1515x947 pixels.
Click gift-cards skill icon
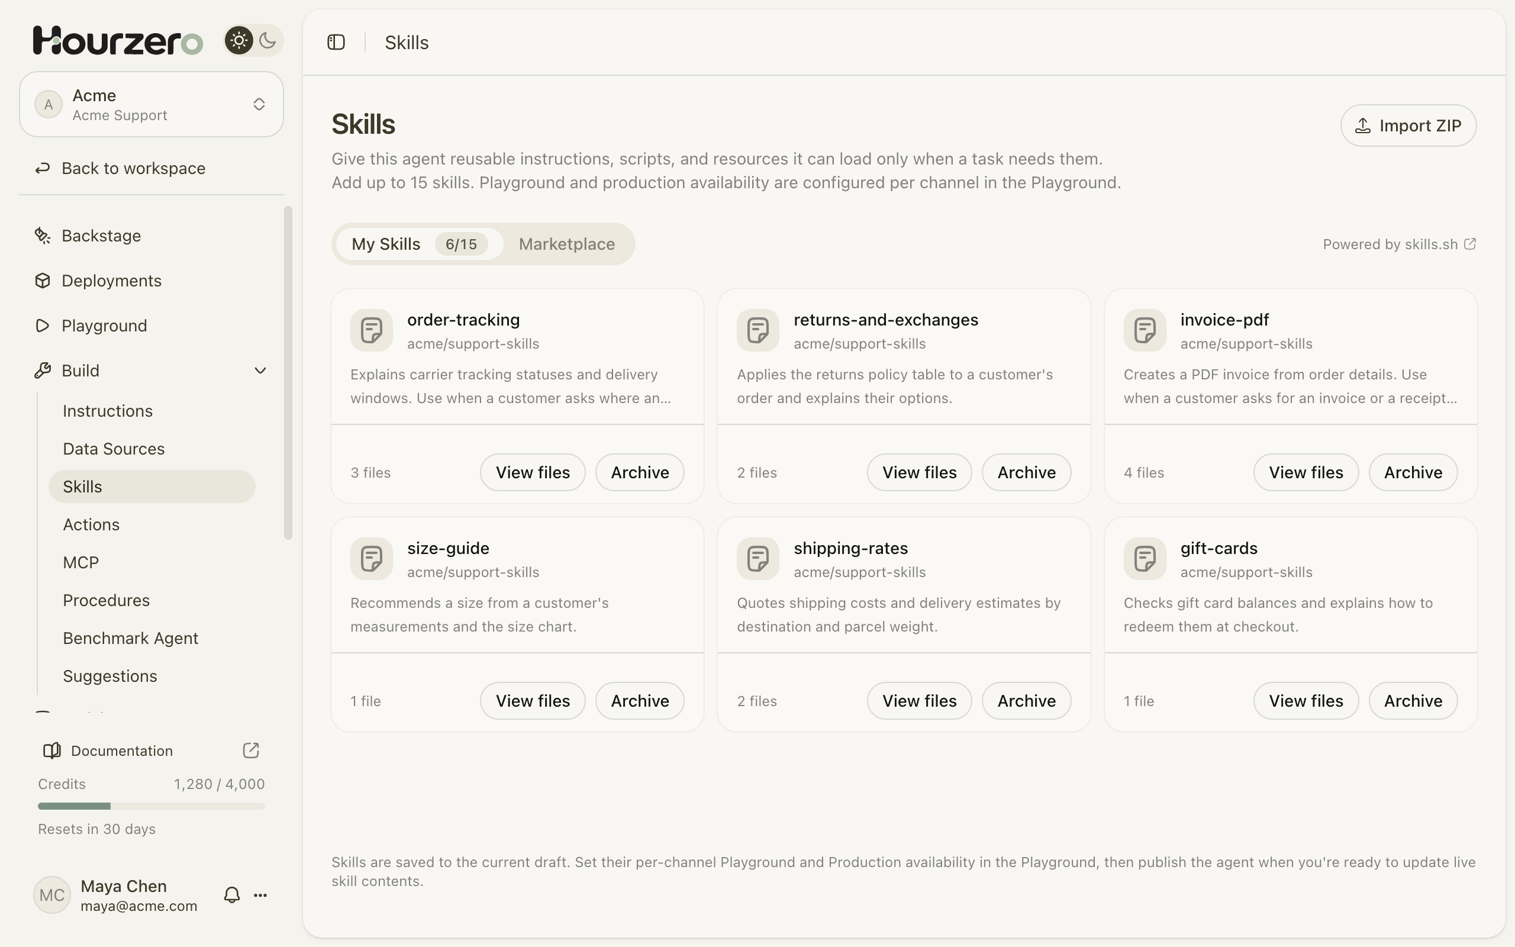click(x=1145, y=559)
